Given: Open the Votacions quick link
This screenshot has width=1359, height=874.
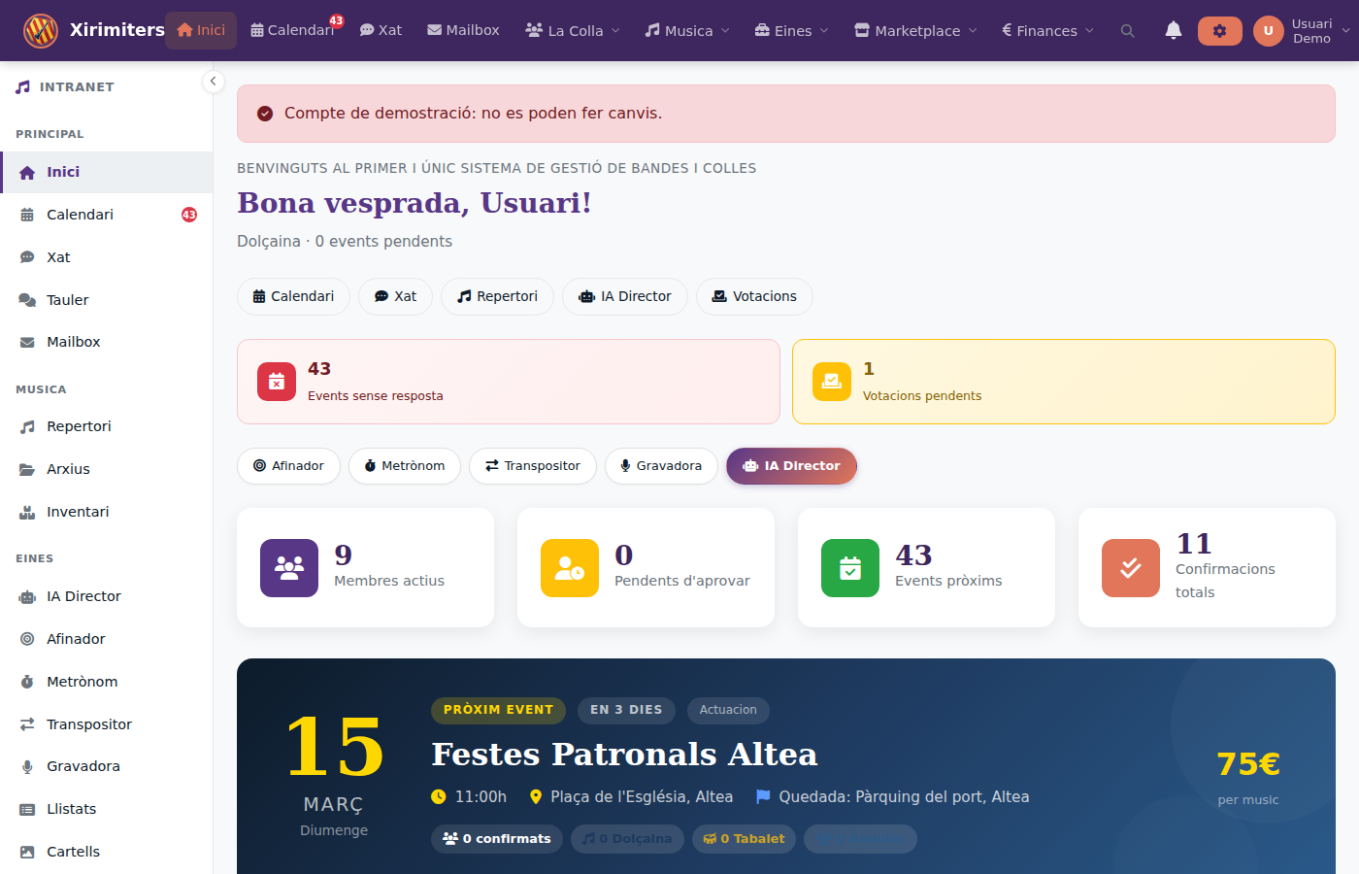Looking at the screenshot, I should pyautogui.click(x=754, y=296).
